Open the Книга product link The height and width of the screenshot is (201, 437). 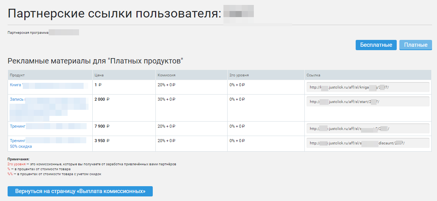tap(16, 85)
